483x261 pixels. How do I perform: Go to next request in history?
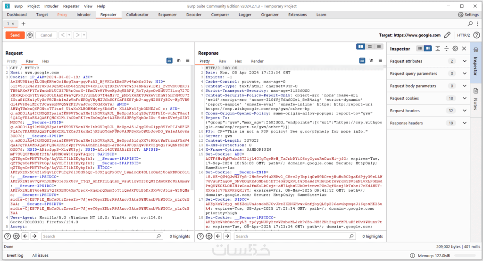pos(78,35)
